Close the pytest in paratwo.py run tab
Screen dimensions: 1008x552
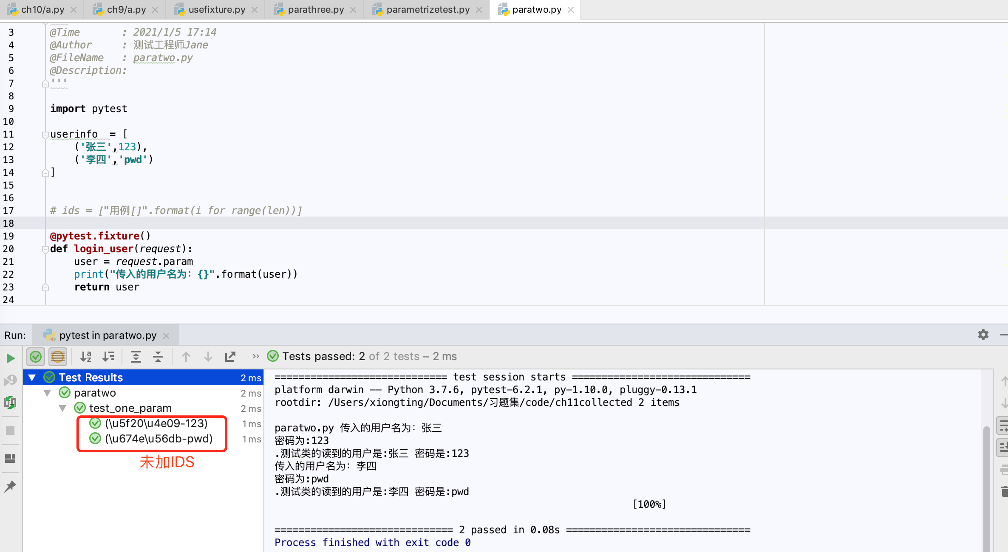(166, 335)
